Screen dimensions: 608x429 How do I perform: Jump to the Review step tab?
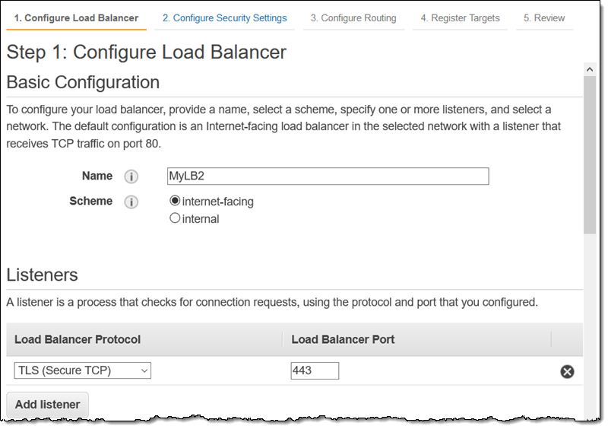pos(544,17)
